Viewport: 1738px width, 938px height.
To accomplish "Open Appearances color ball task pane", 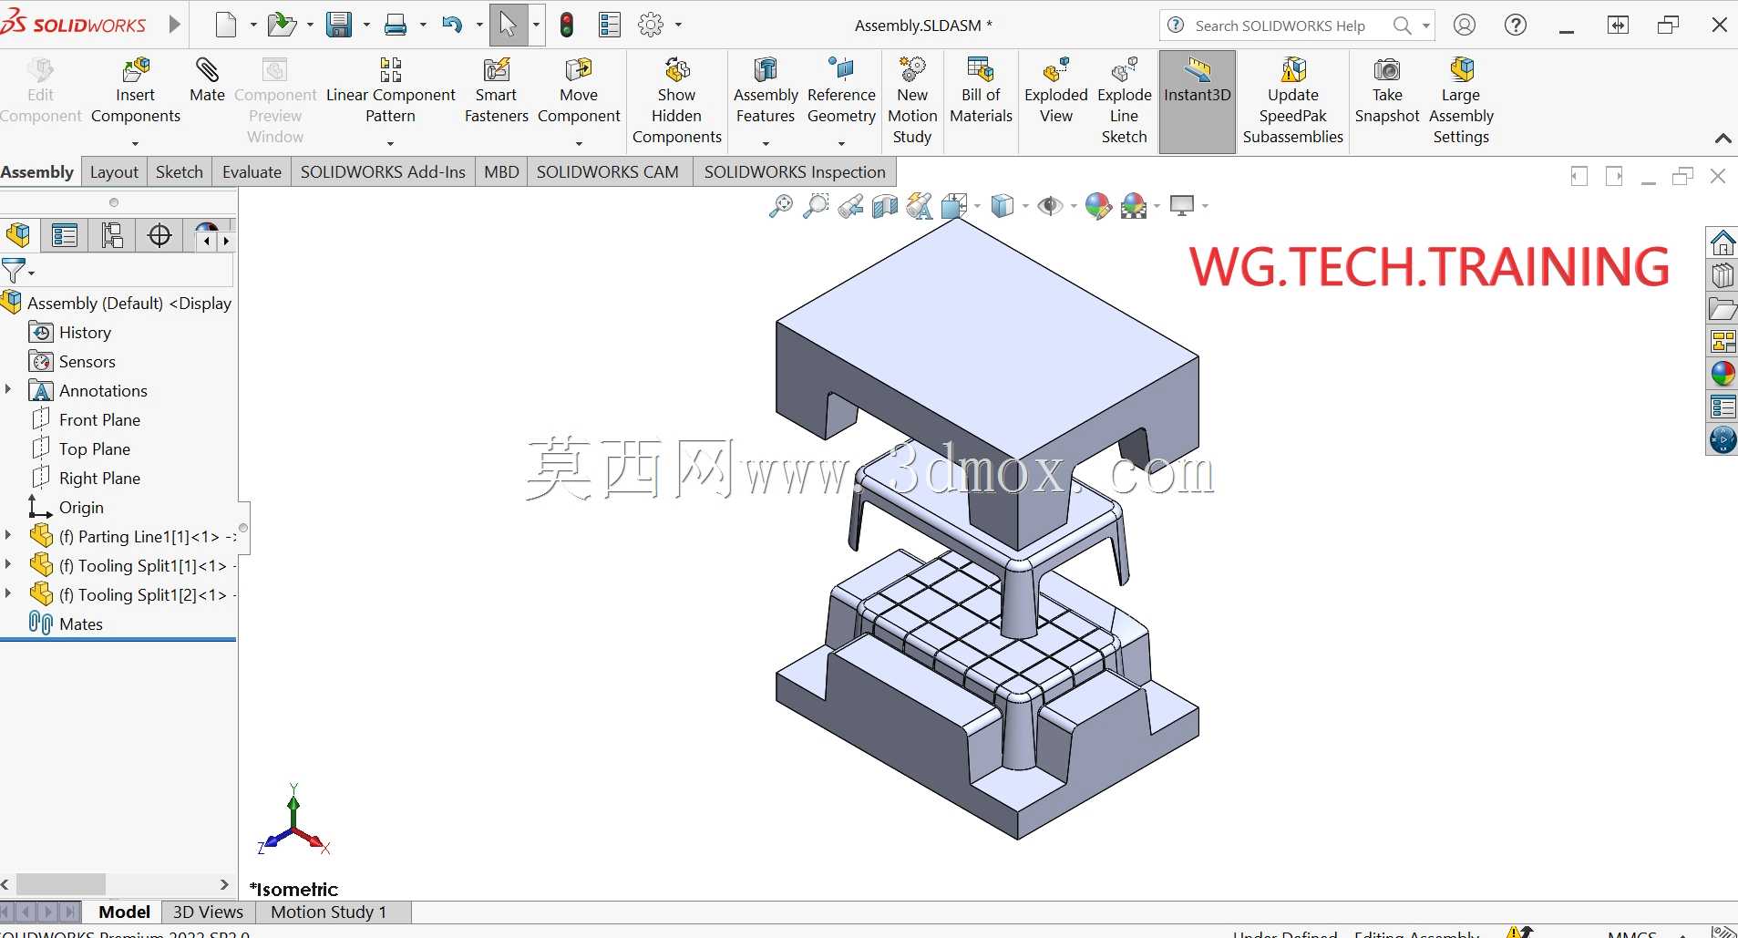I will pos(1723,374).
